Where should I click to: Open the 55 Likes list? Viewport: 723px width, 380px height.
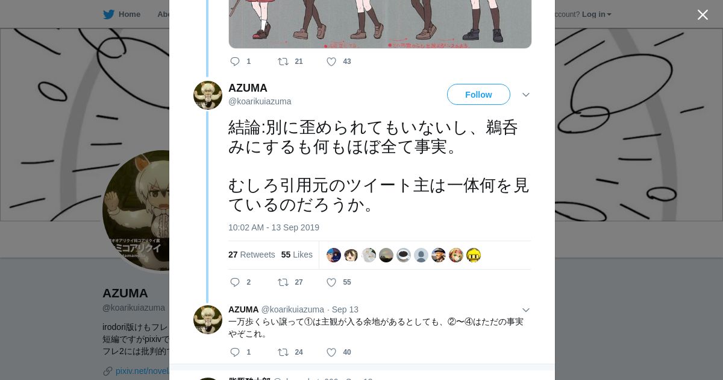coord(297,255)
